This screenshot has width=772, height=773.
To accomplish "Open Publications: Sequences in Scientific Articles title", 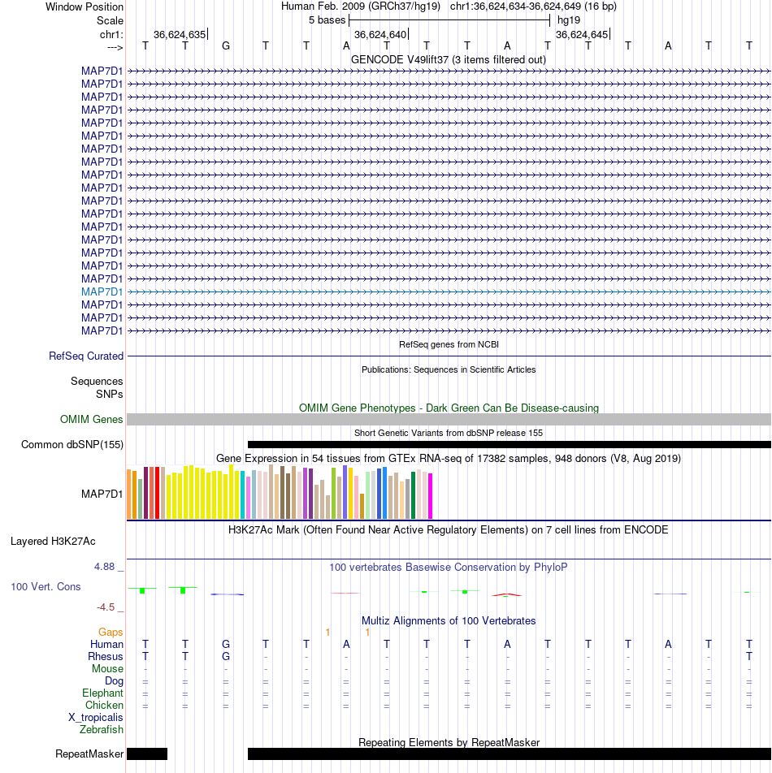I will click(449, 369).
